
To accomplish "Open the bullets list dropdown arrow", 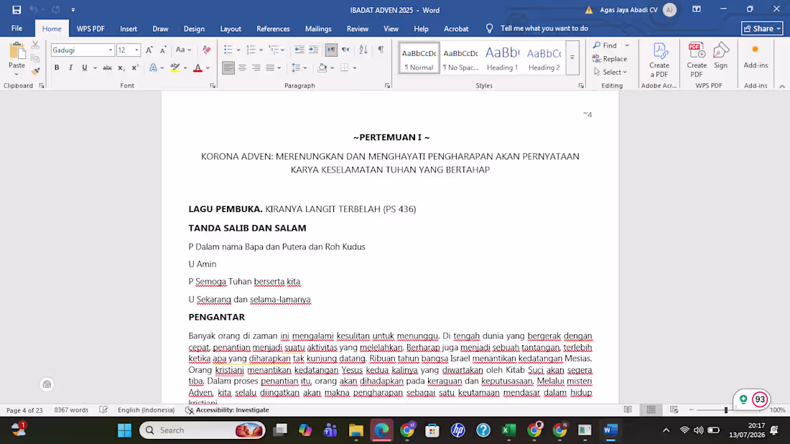I will (x=238, y=50).
